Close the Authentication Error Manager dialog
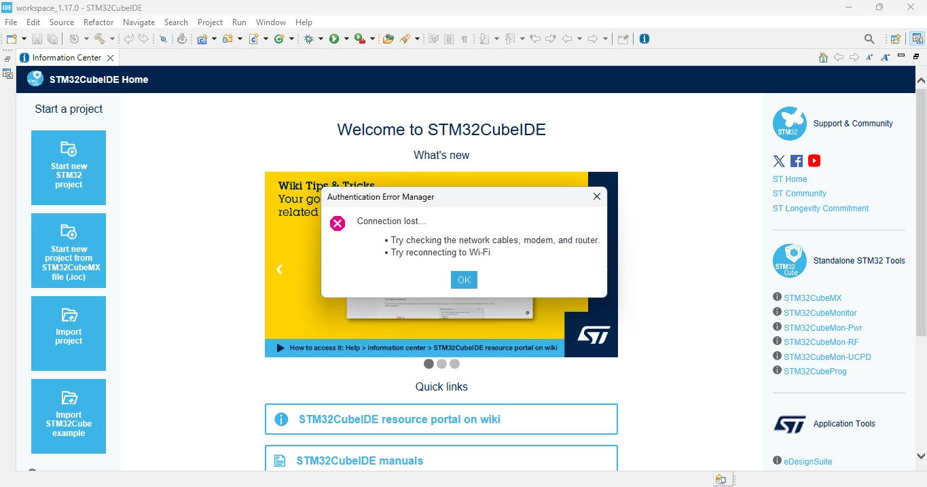The height and width of the screenshot is (487, 927). click(597, 196)
